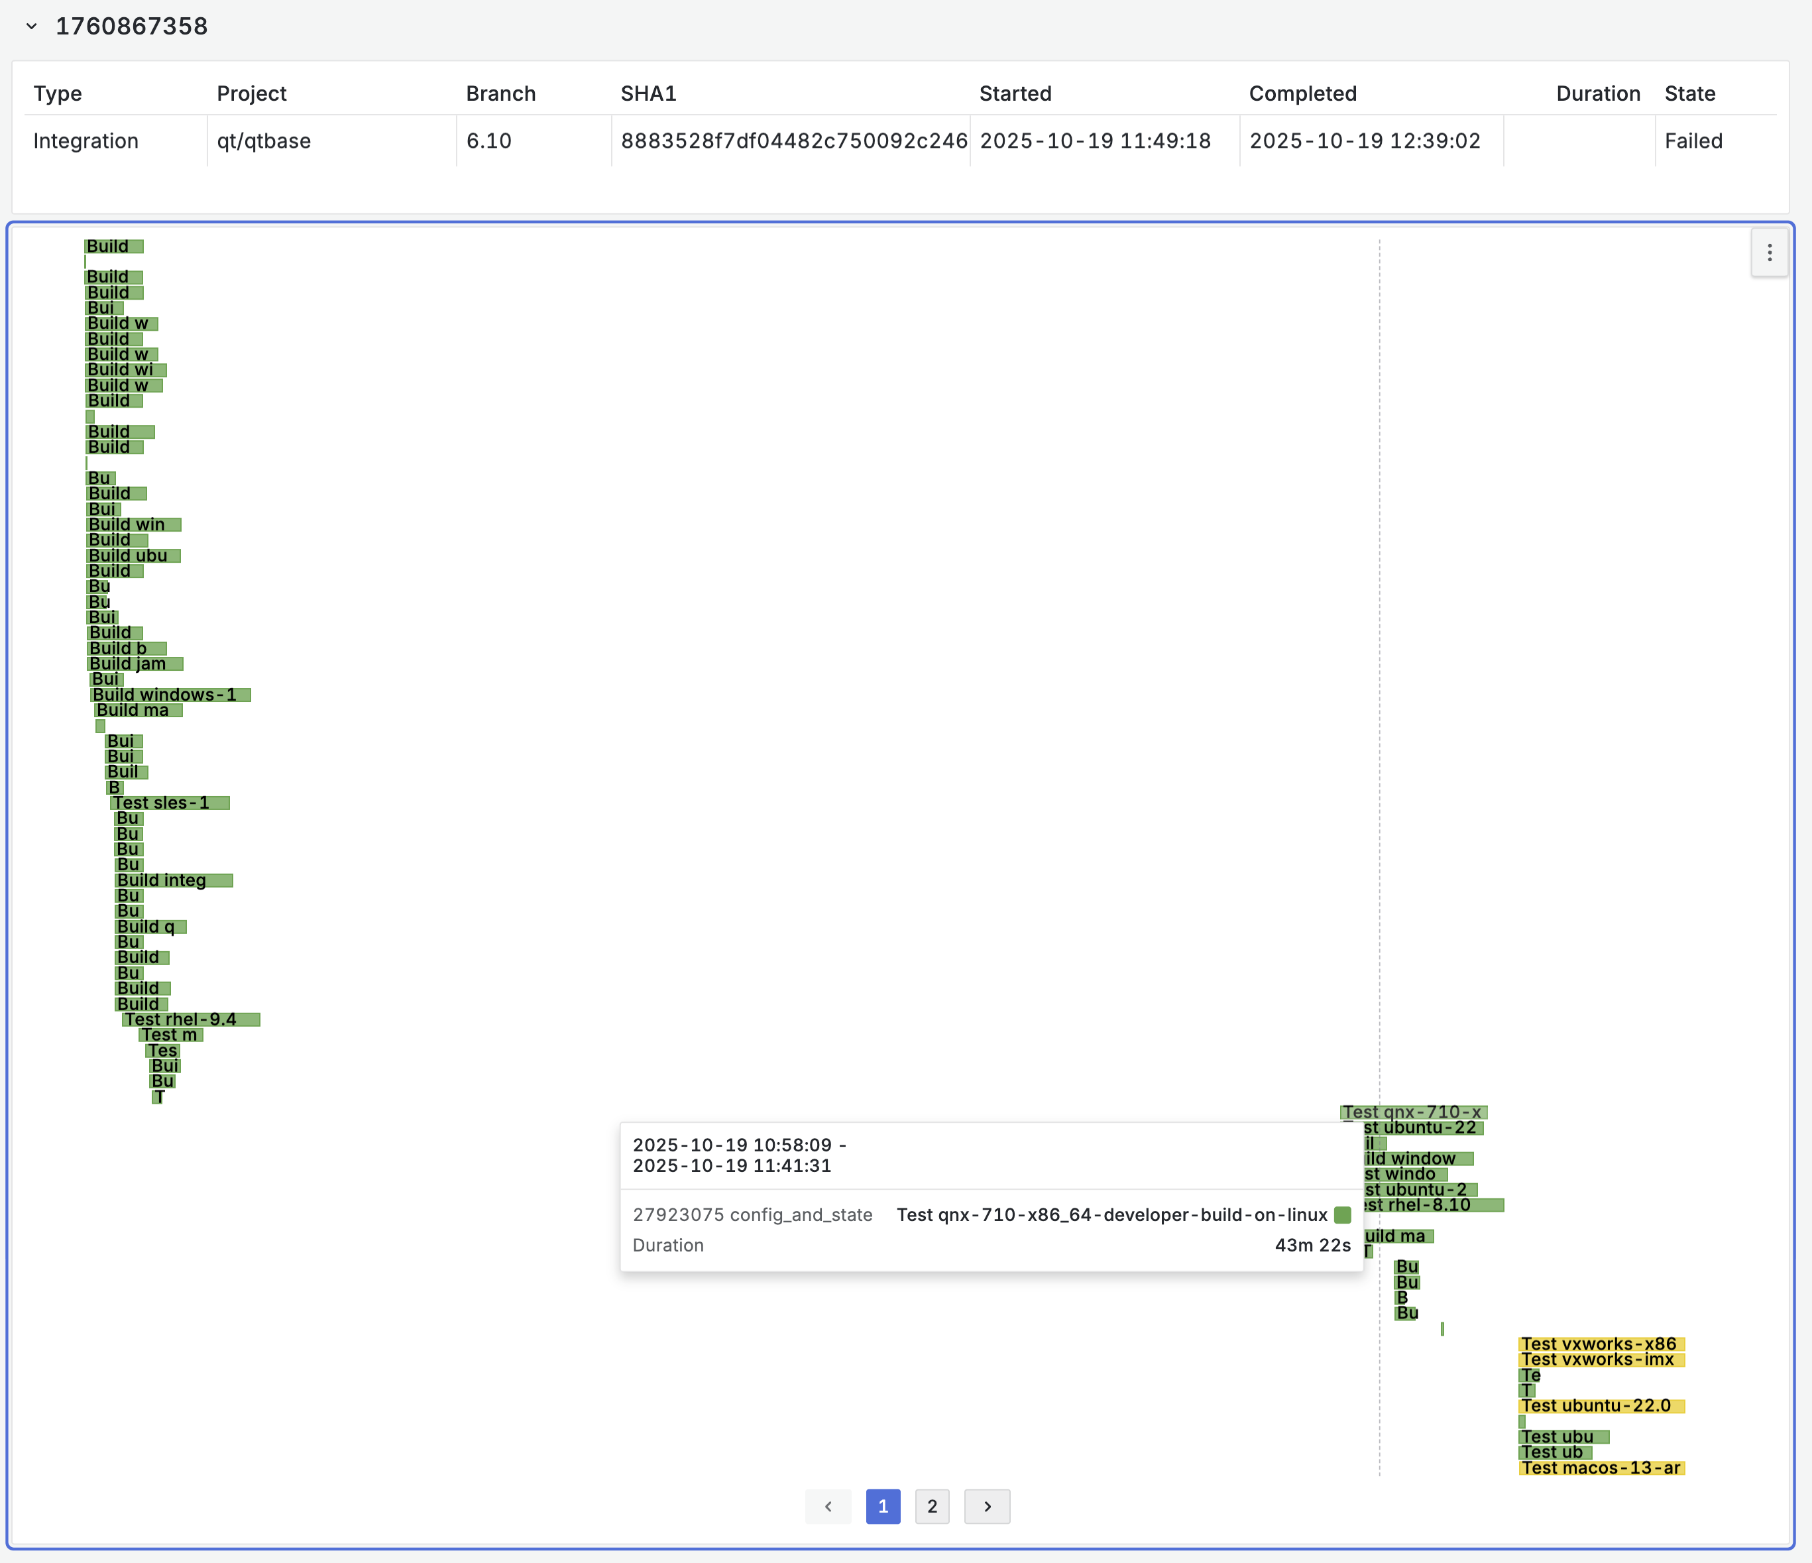Click the Test sles-1 bar
The image size is (1812, 1563).
[x=170, y=802]
